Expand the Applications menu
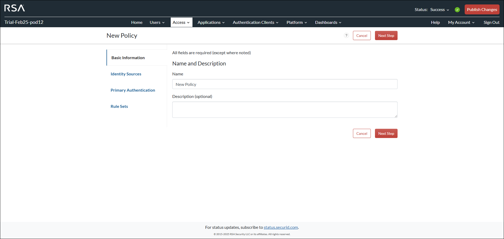 point(211,23)
